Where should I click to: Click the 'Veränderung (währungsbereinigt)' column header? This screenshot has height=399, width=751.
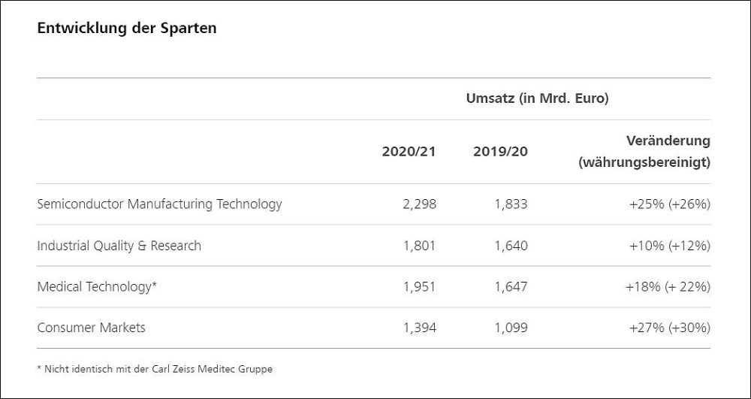(644, 151)
